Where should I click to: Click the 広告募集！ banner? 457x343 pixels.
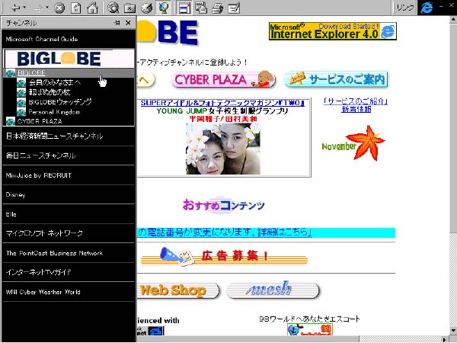pyautogui.click(x=224, y=256)
